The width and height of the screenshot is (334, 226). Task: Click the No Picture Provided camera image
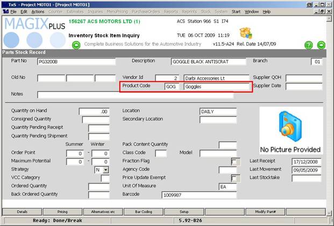291,130
